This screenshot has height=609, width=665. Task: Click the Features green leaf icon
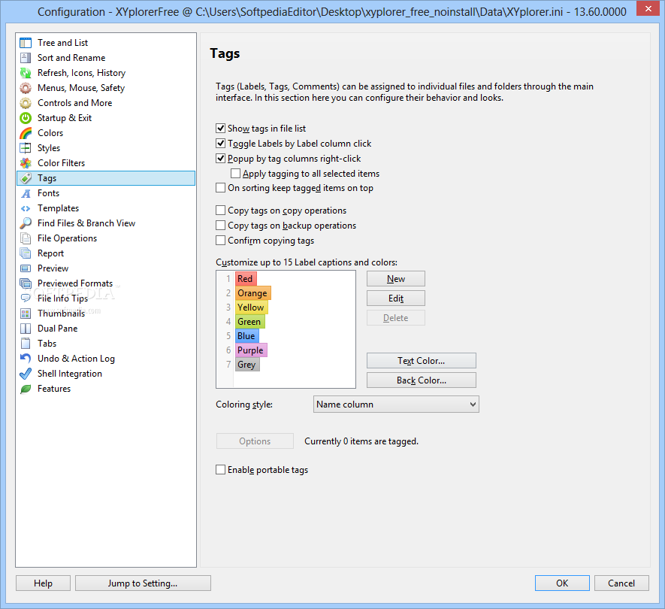pos(26,389)
